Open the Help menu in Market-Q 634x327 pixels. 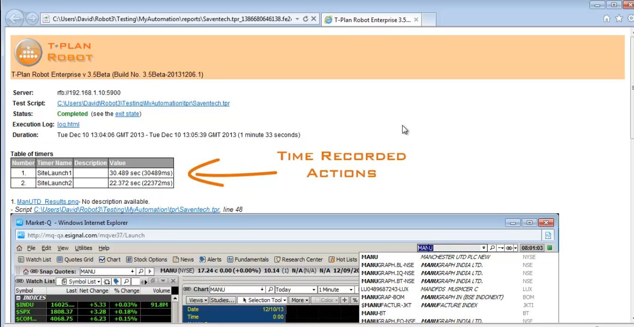click(104, 248)
